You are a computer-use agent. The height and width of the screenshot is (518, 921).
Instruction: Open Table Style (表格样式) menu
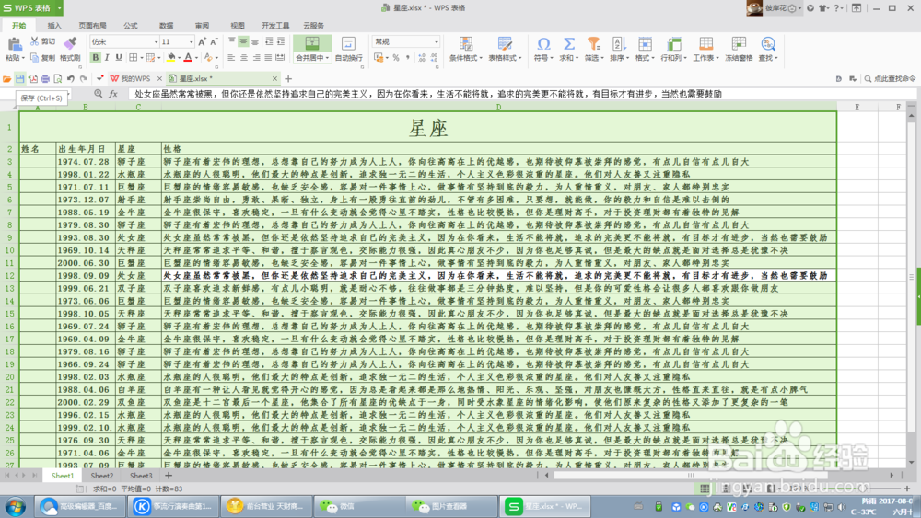point(505,49)
